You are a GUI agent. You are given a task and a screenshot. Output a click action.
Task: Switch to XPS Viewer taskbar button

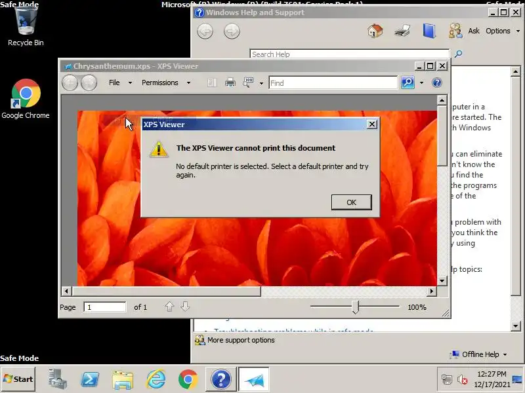point(253,379)
